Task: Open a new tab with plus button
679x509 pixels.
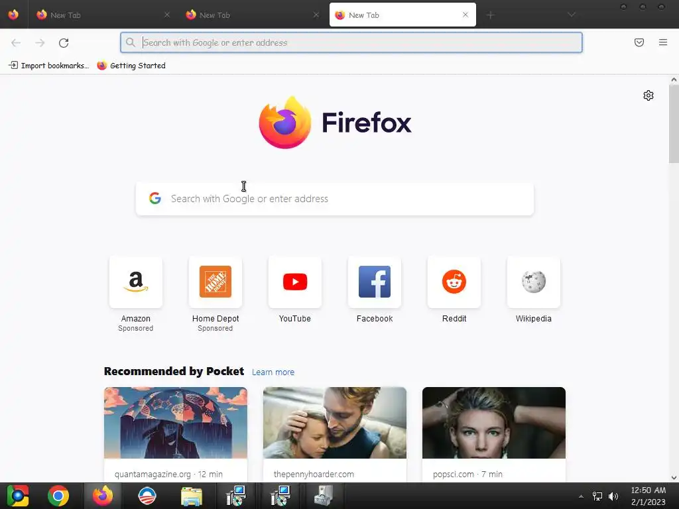Action: click(x=490, y=15)
